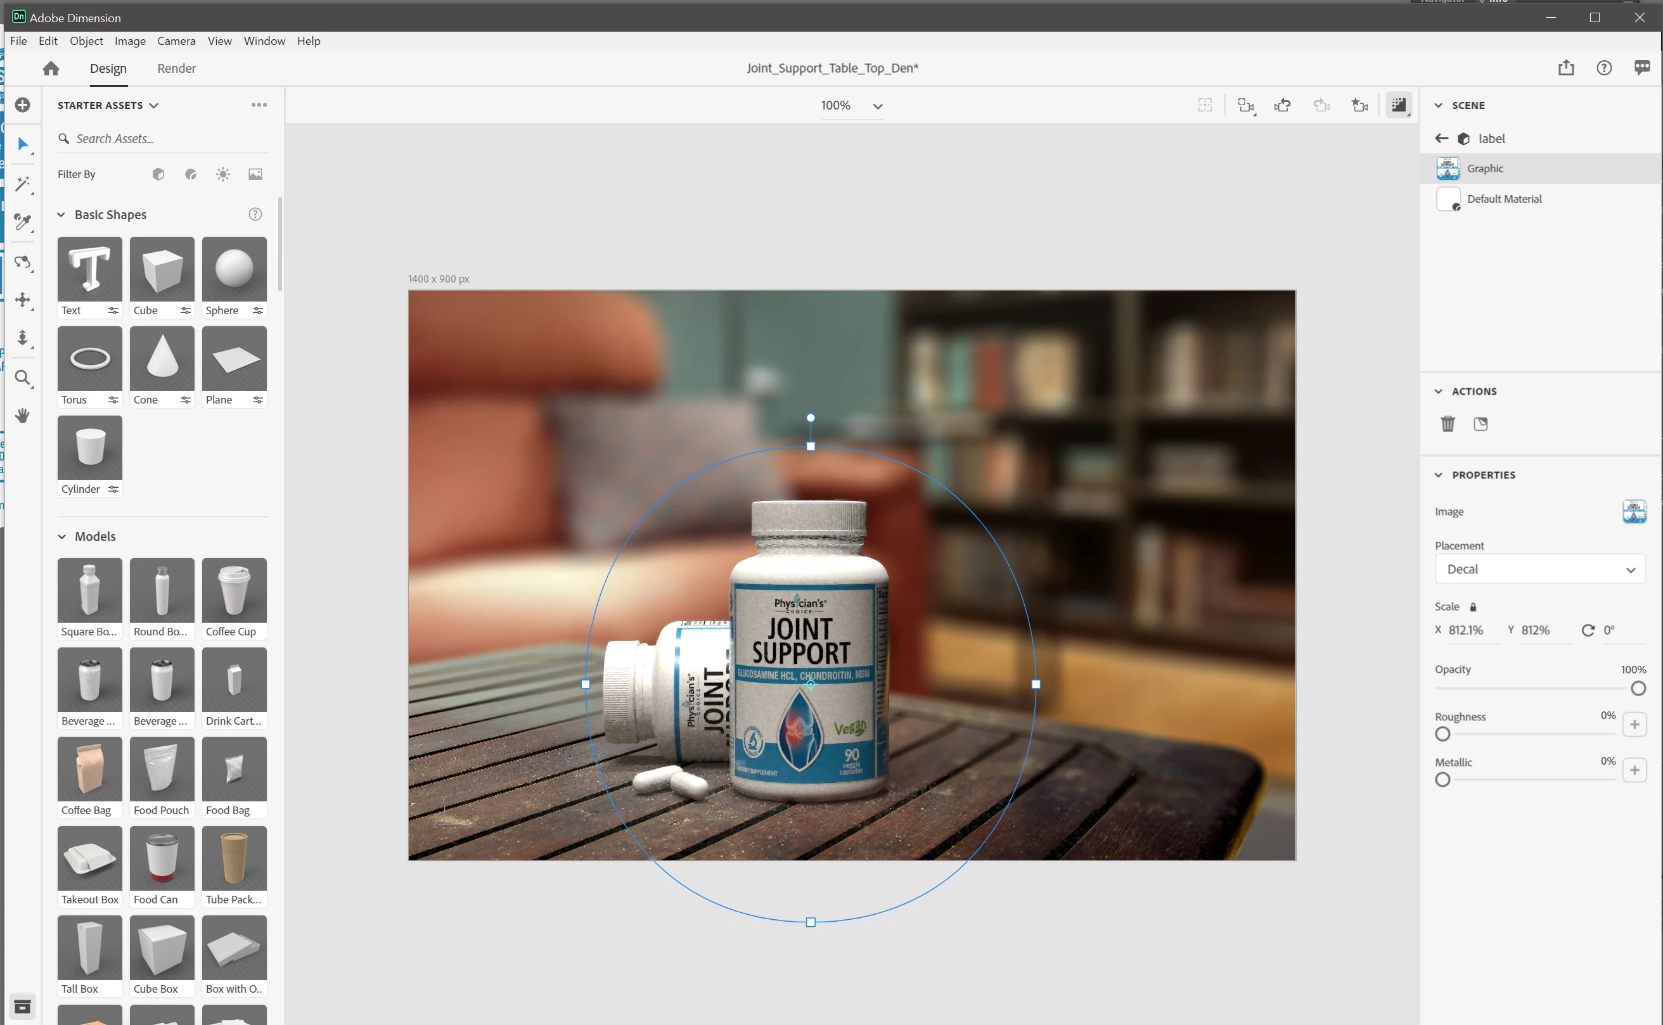Toggle the Scale lock icon
This screenshot has width=1663, height=1025.
1472,607
